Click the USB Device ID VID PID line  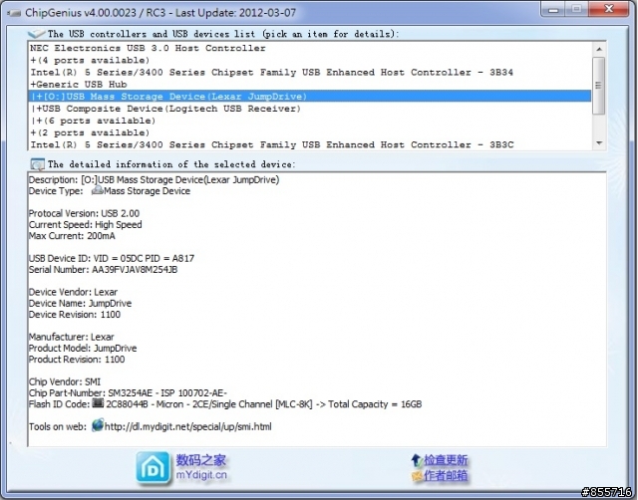click(112, 258)
